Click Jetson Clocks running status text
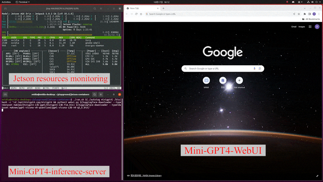Image resolution: width=323 pixels, height=182 pixels. coord(77,24)
